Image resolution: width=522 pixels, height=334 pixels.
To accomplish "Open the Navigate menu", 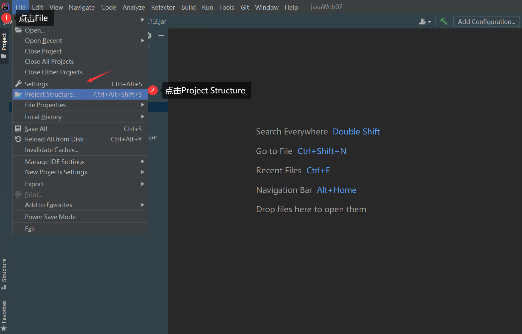I will click(82, 7).
